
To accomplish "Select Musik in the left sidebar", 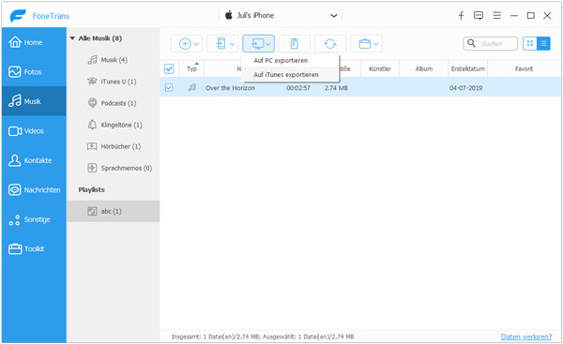I will click(x=34, y=101).
